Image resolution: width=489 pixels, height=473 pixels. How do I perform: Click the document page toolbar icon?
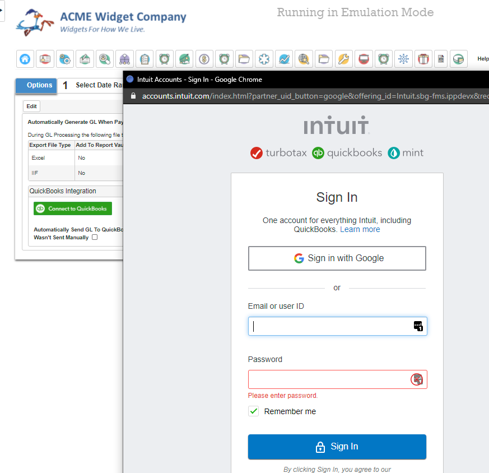(441, 59)
